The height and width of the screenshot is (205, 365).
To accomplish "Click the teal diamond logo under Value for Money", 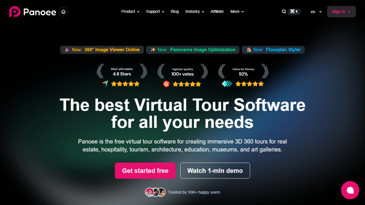I will (227, 84).
